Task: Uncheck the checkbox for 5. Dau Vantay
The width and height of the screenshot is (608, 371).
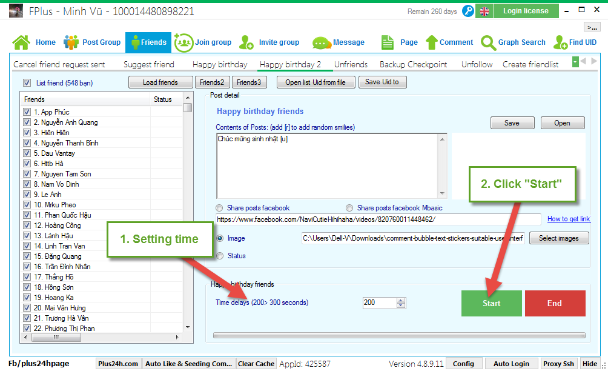Action: [27, 153]
